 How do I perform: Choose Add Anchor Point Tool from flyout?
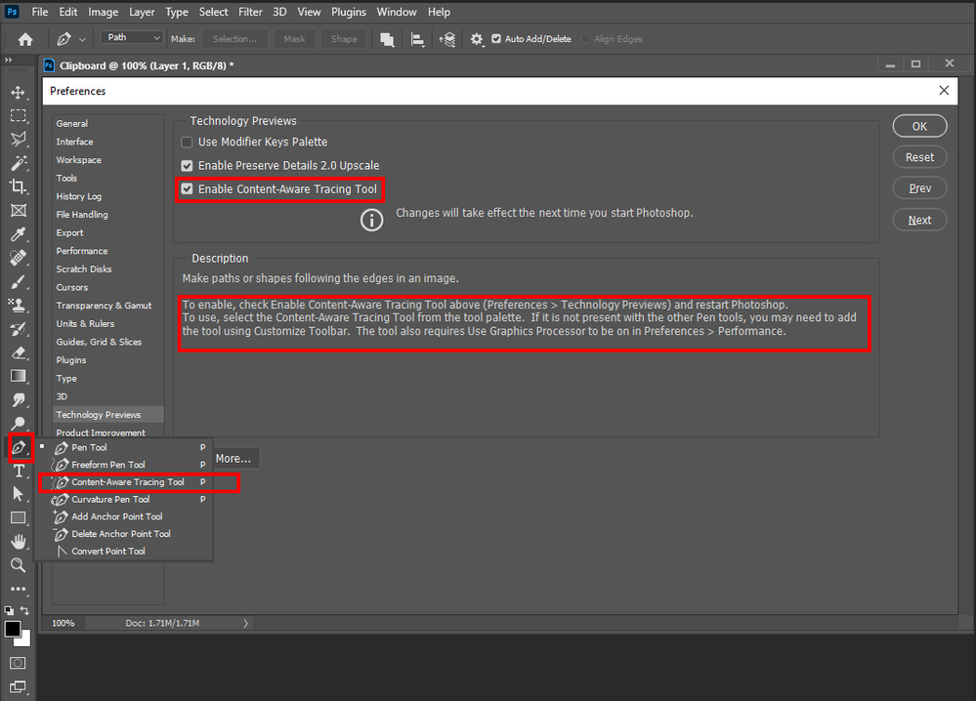pyautogui.click(x=126, y=516)
